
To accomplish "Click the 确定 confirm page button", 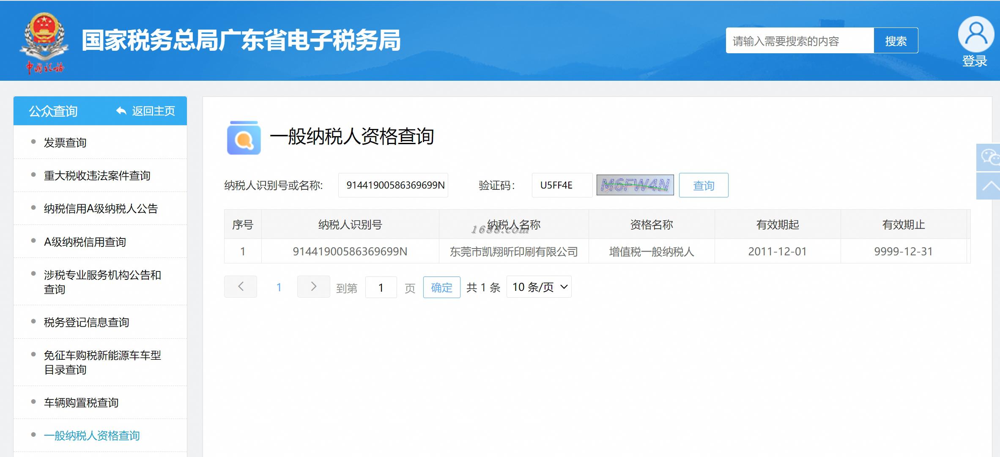I will [x=441, y=287].
